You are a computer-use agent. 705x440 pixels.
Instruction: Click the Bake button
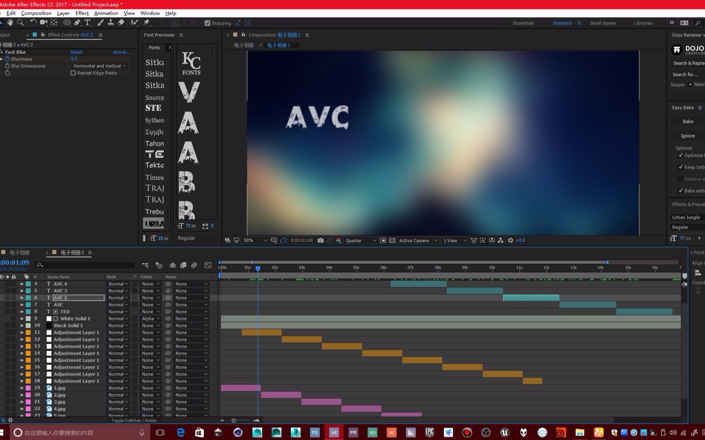(x=688, y=122)
